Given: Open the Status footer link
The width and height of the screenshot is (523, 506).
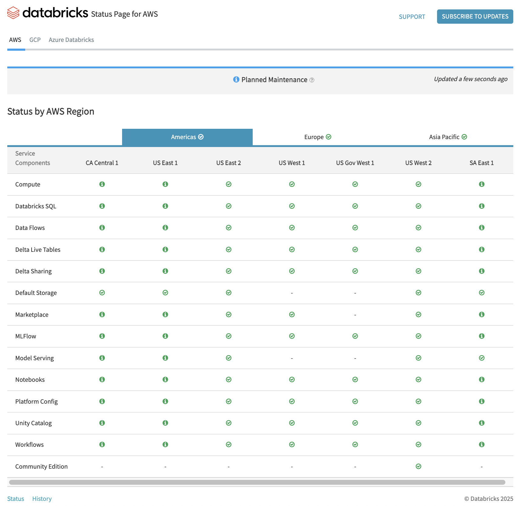Looking at the screenshot, I should coord(16,499).
